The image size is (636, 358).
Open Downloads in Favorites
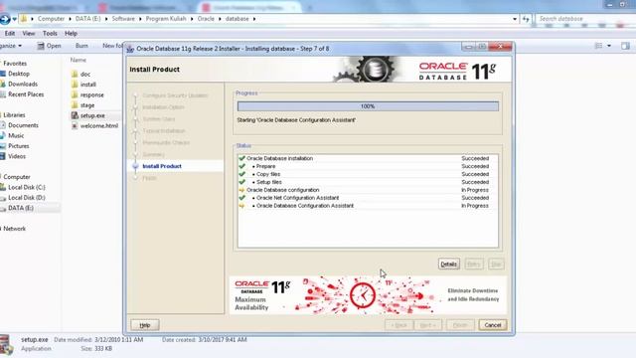(x=23, y=84)
